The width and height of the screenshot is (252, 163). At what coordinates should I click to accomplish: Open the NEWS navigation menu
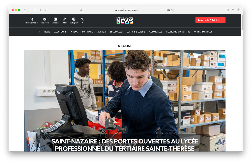point(47,32)
